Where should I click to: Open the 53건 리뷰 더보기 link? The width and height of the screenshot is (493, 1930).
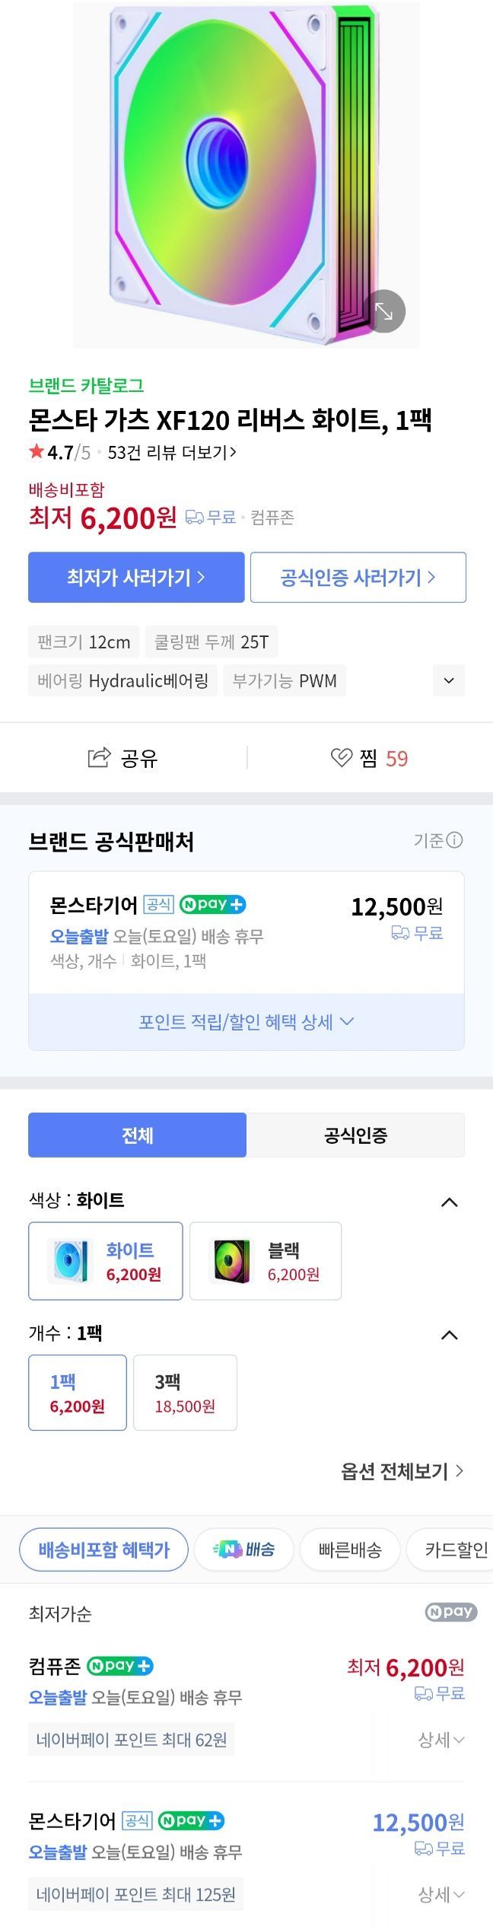172,453
